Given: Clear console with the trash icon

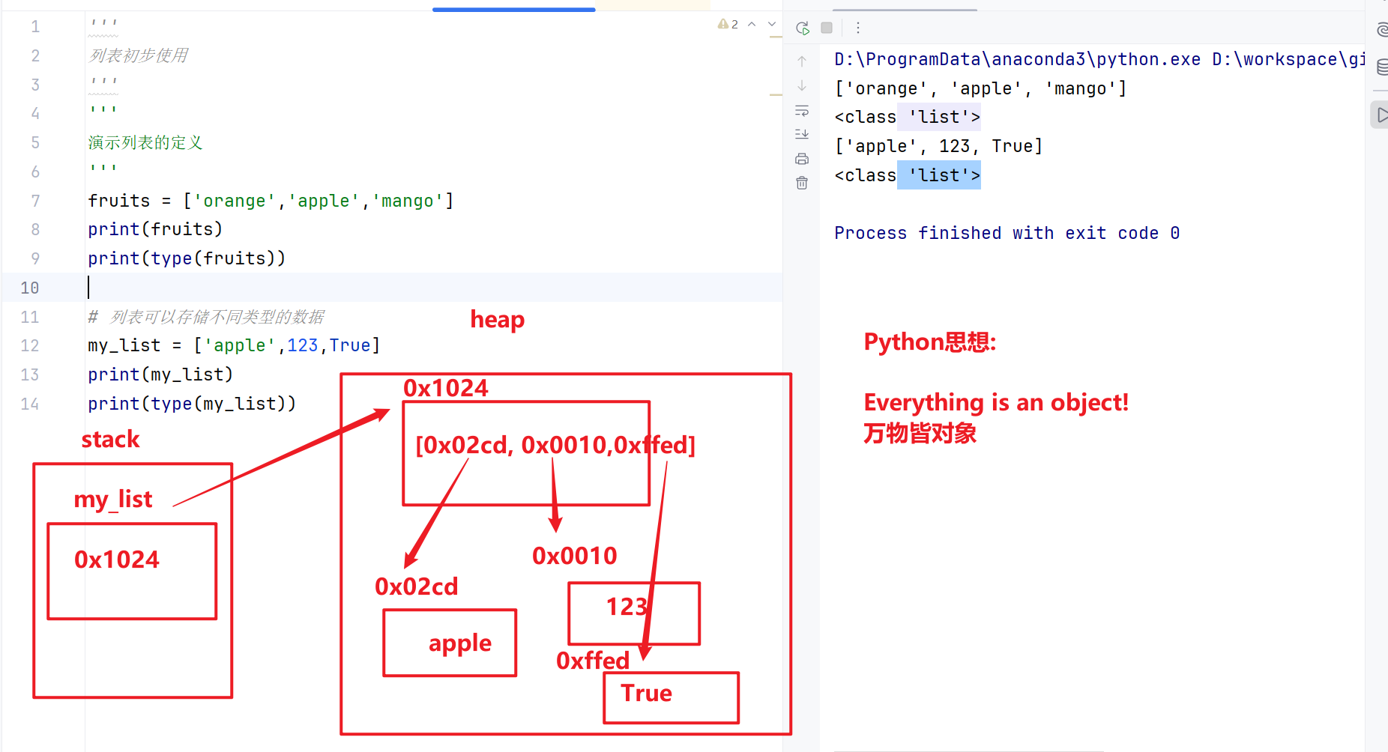Looking at the screenshot, I should [x=802, y=183].
